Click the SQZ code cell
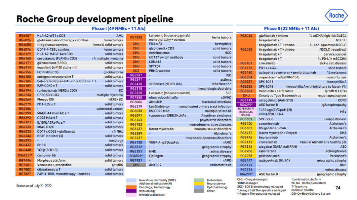This screenshot has width=357, height=200. coord(136,71)
